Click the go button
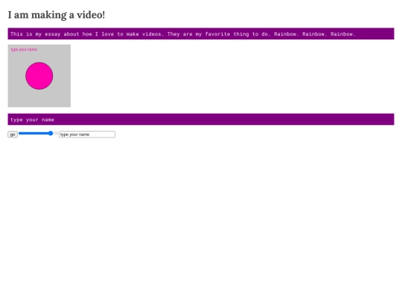402x301 pixels. click(x=13, y=135)
